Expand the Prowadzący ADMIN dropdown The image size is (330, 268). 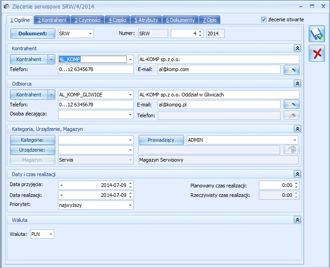tap(295, 140)
